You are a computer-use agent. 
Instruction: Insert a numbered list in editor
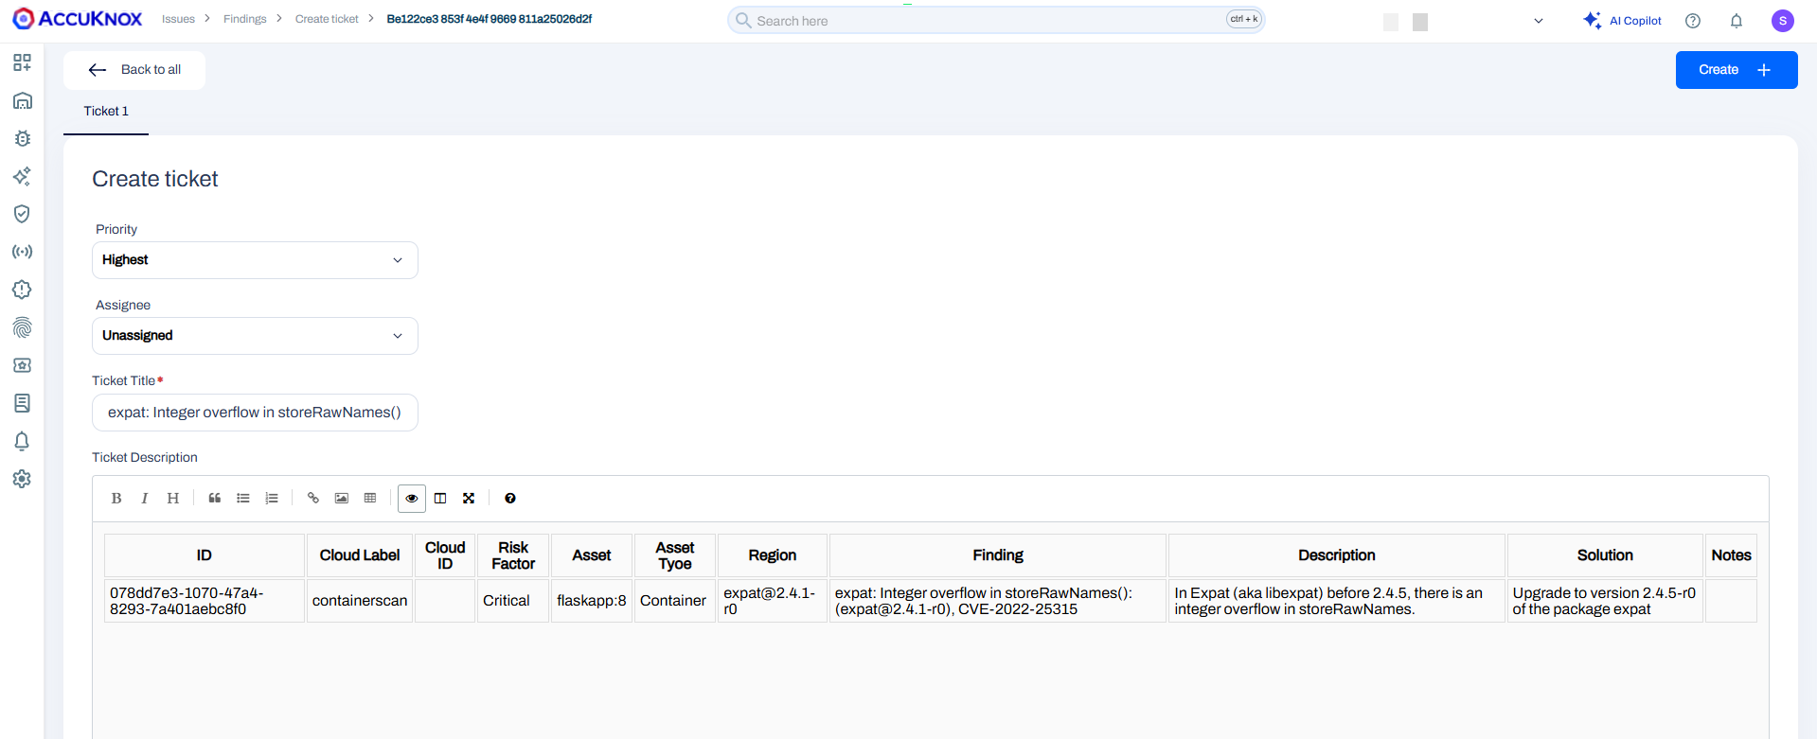272,499
